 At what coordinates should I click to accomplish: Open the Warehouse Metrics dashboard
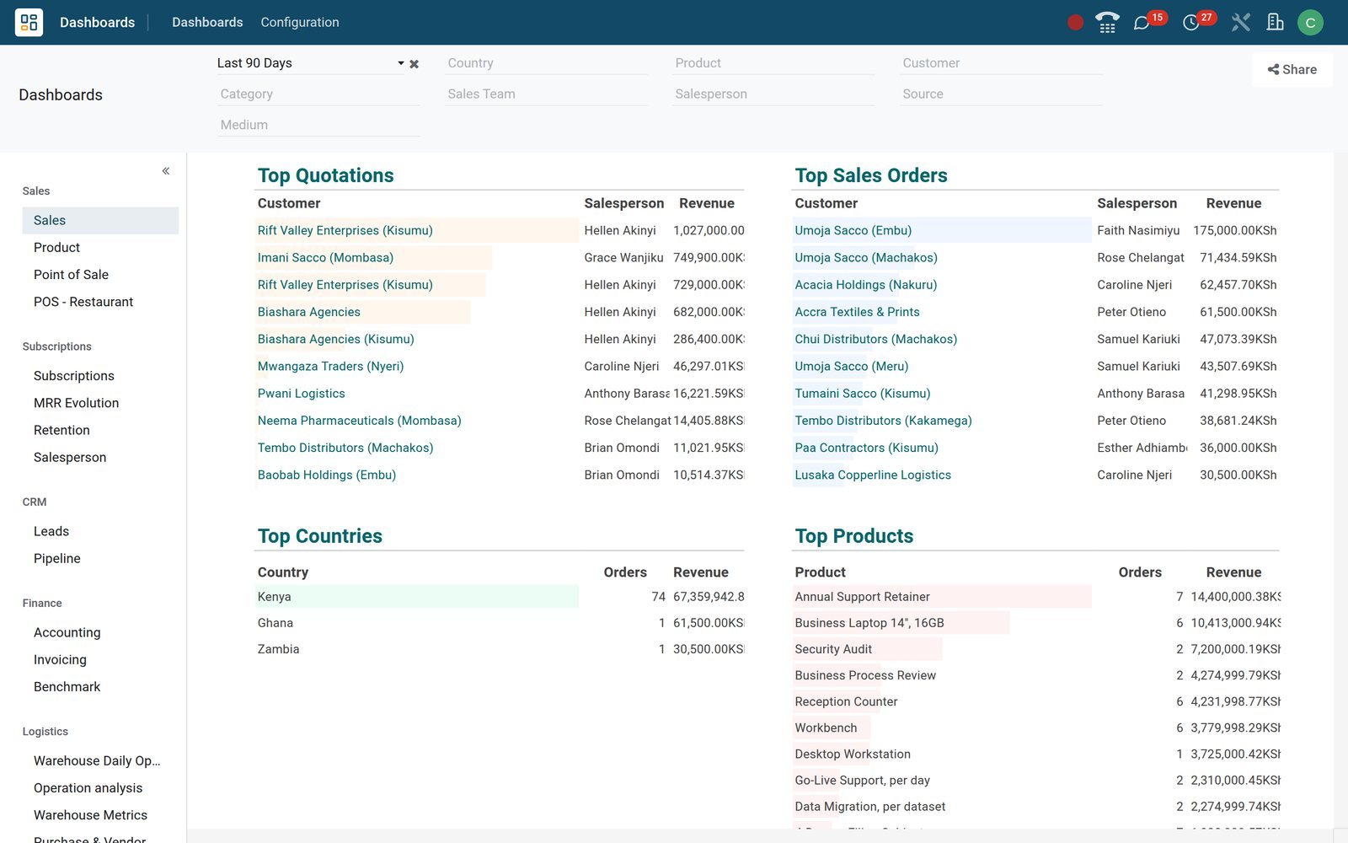(100, 815)
